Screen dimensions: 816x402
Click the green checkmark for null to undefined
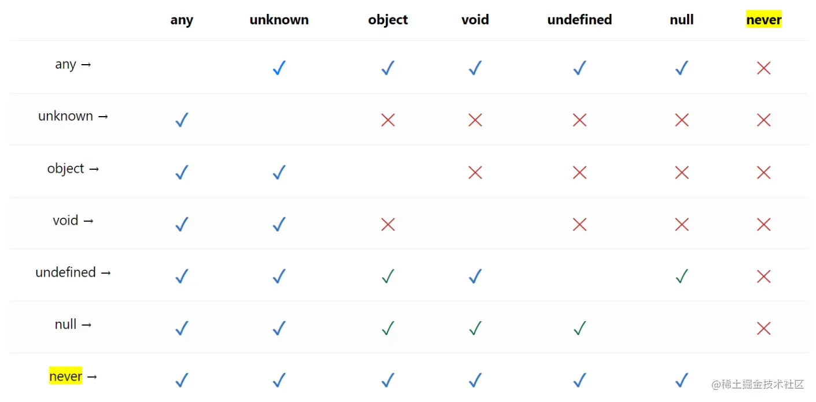pos(579,329)
